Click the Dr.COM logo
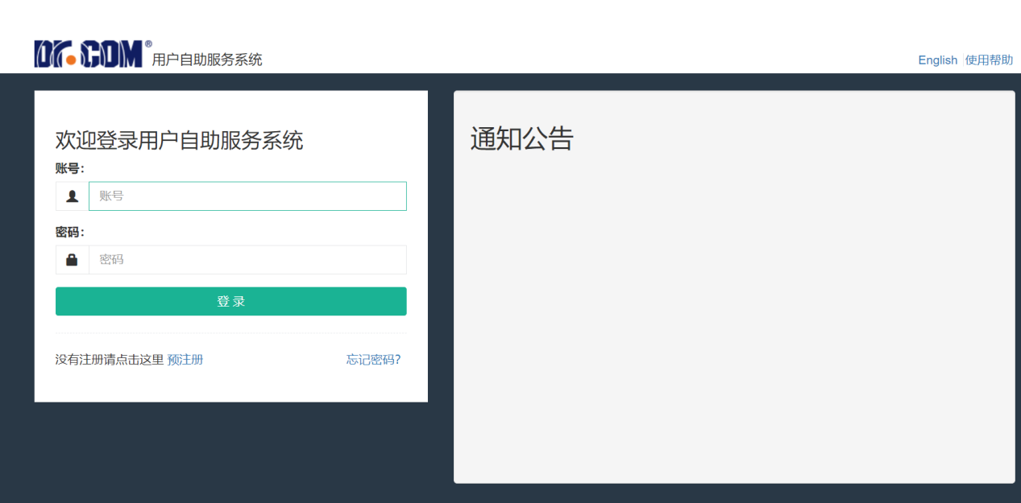This screenshot has width=1021, height=503. (89, 54)
